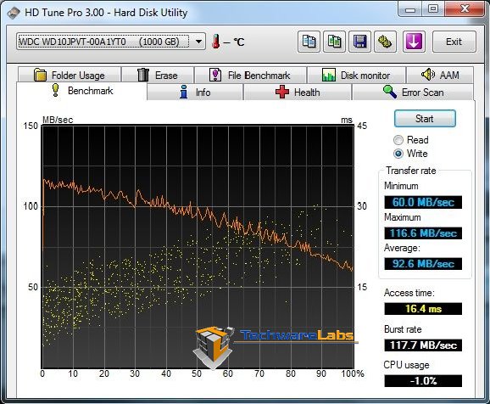Switch to the Error Scan tab
The image size is (490, 404).
coord(413,93)
